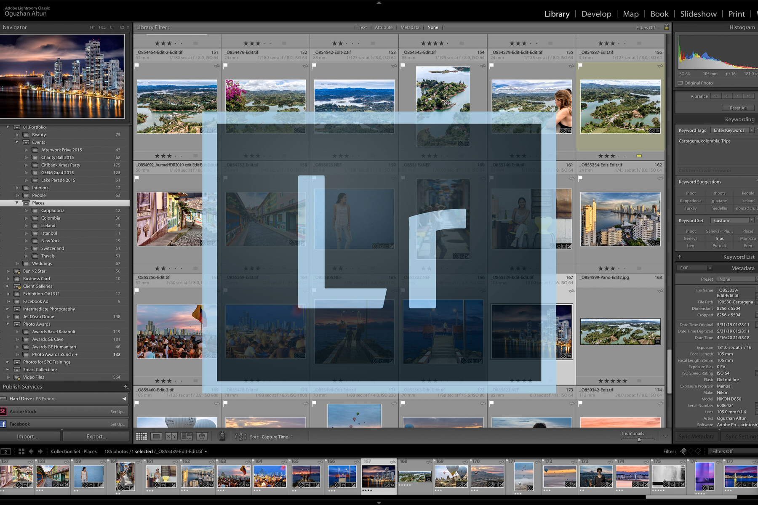Open toolbar content triangle menu

[x=665, y=436]
